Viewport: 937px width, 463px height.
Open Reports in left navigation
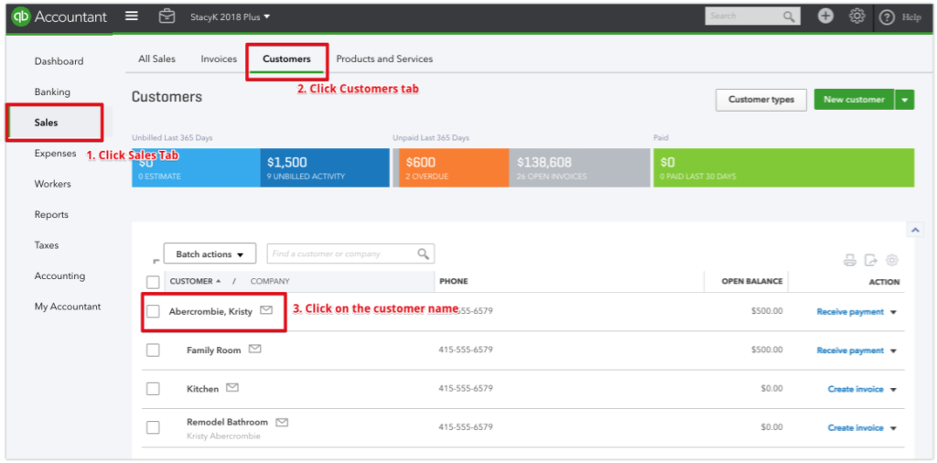(x=51, y=214)
